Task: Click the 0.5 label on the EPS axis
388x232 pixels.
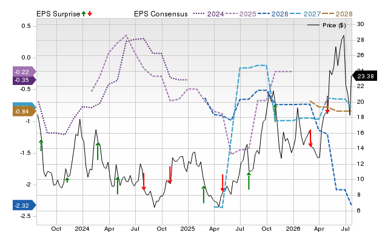Action: coord(26,26)
